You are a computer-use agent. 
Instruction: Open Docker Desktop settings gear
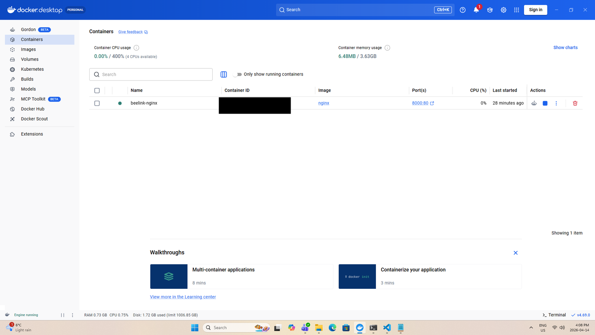point(503,10)
